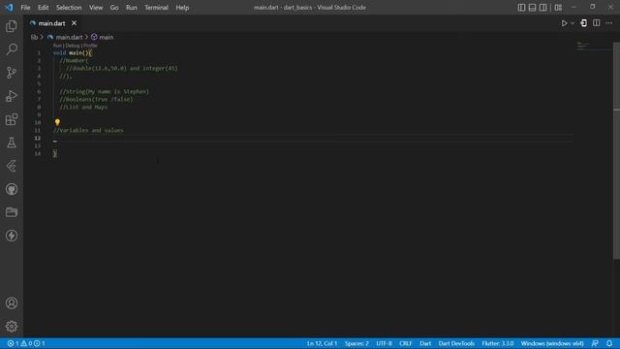Open the Run and Debug view
The width and height of the screenshot is (620, 349).
coord(12,96)
